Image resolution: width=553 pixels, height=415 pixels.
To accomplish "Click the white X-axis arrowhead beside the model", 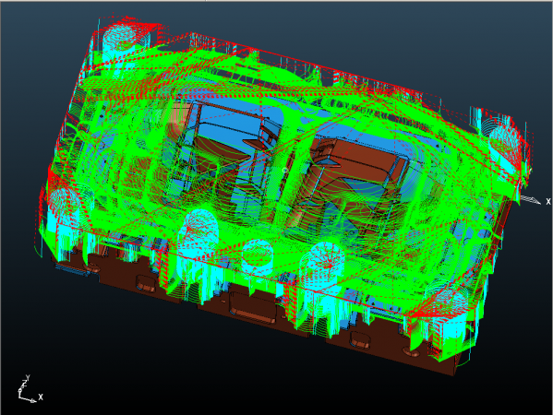I will pyautogui.click(x=530, y=199).
